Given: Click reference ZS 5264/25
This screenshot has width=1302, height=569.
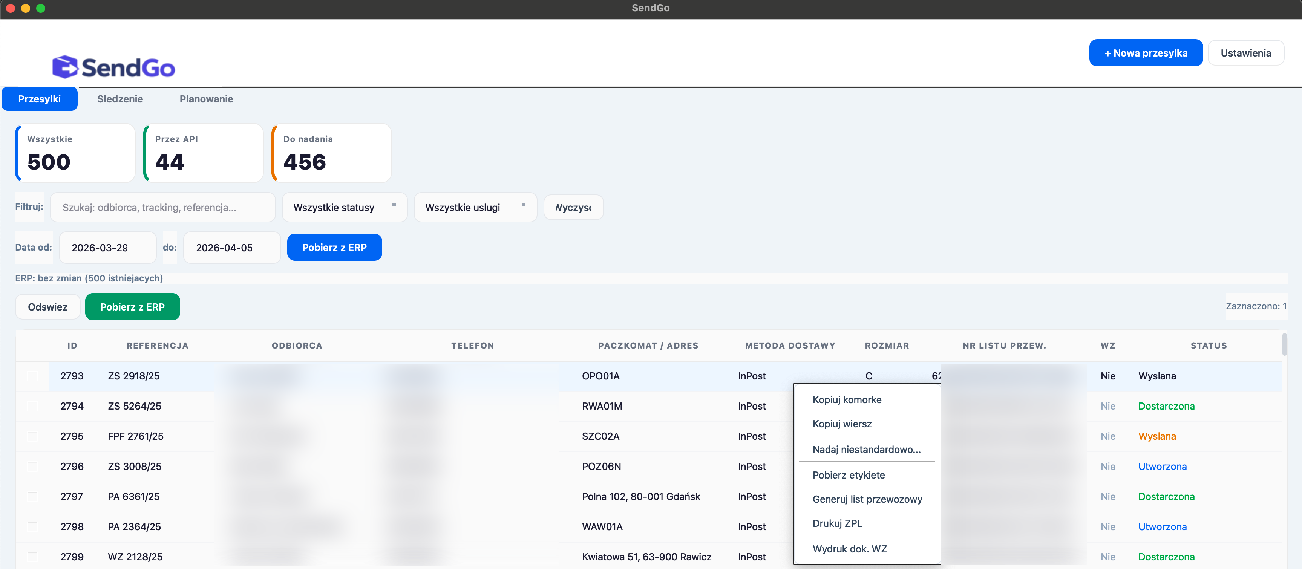Looking at the screenshot, I should 135,406.
